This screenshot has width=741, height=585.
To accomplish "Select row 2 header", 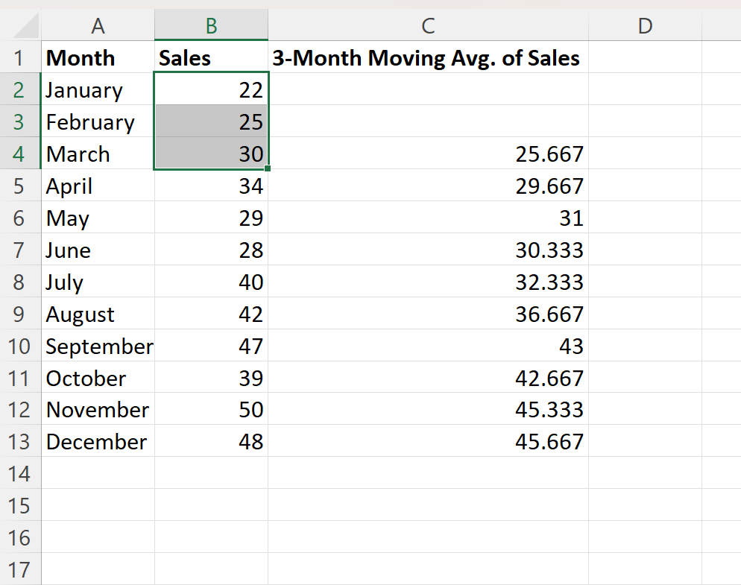I will 19,89.
